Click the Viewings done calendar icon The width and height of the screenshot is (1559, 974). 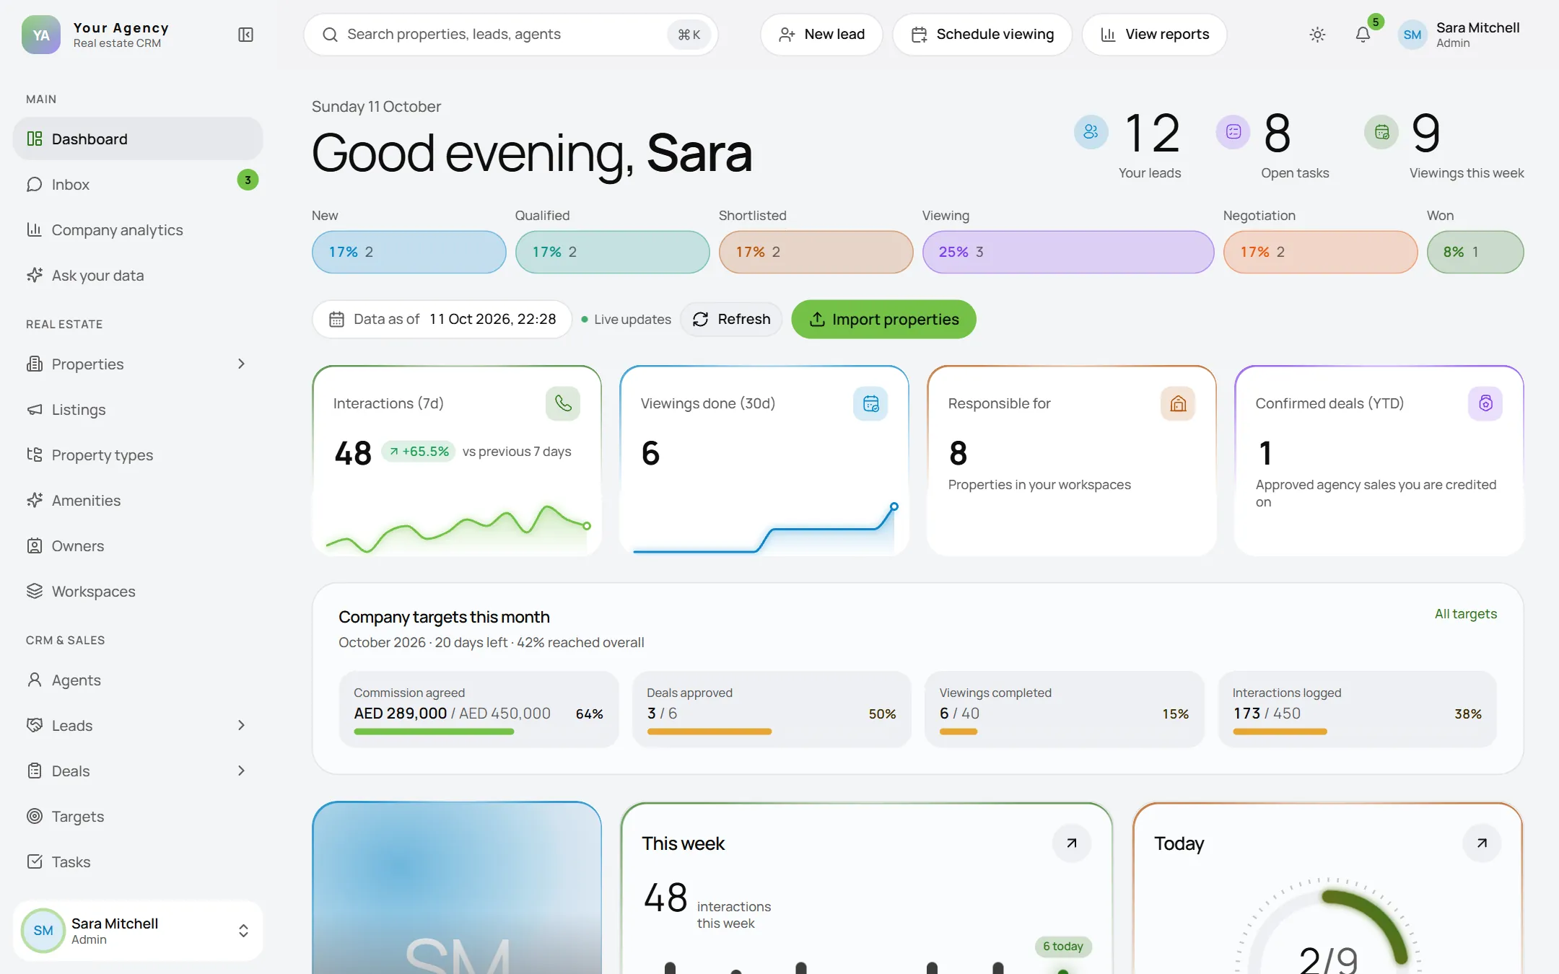tap(870, 403)
